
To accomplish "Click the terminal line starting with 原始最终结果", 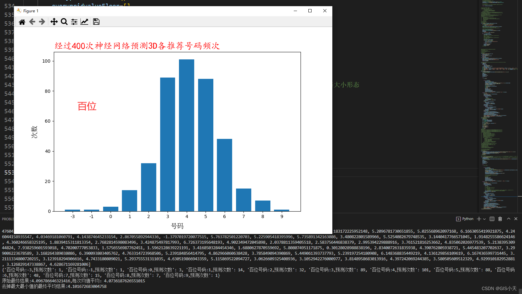I will [74, 281].
